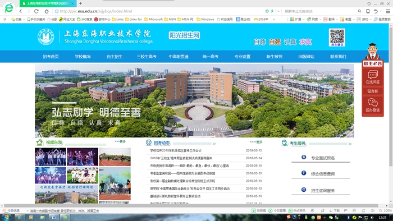
Task: Open news dated 2018-05-15 about 招生宣传工作会议
Action: pos(176,151)
